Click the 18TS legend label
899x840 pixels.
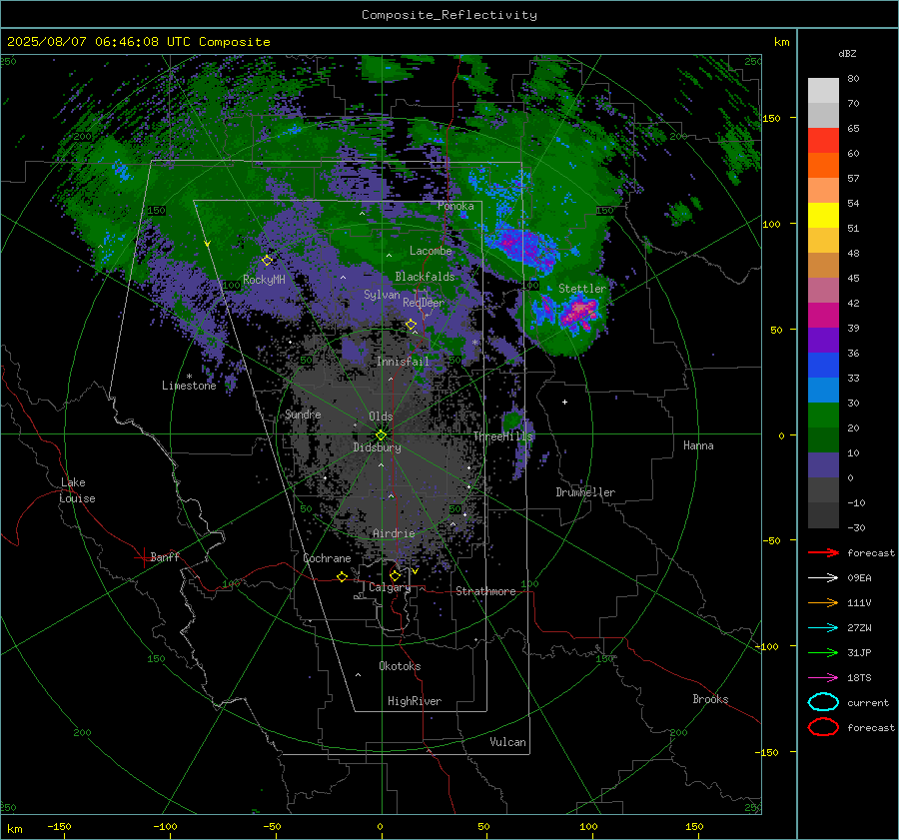pyautogui.click(x=859, y=678)
